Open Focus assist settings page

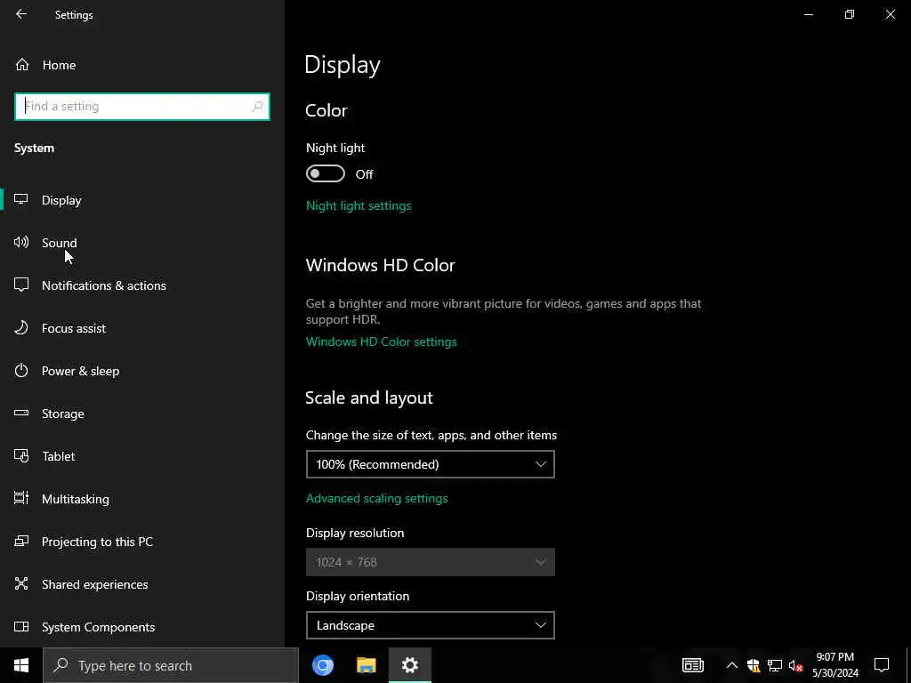click(142, 328)
